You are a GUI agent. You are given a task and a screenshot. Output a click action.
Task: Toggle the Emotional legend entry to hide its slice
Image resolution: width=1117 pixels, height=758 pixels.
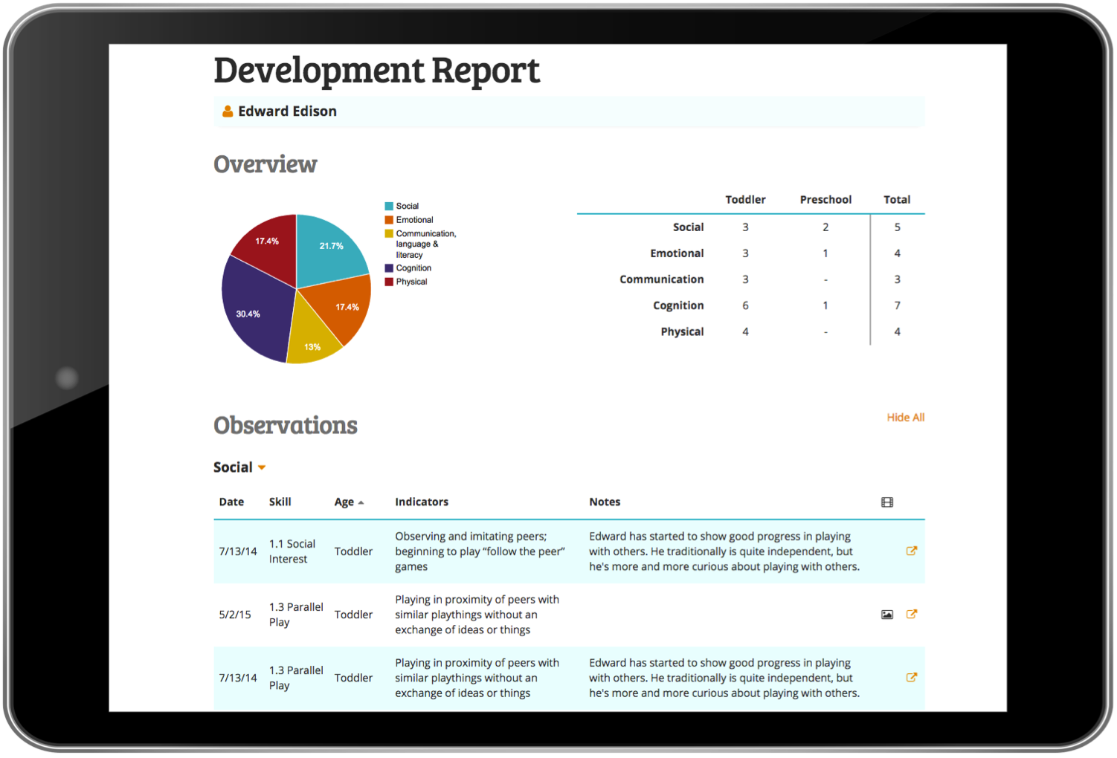(x=387, y=219)
